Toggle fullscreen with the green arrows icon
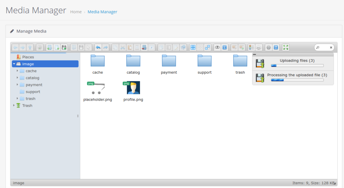The width and height of the screenshot is (344, 188). point(286,48)
